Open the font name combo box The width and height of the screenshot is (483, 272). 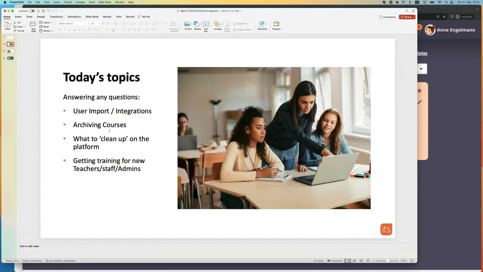click(74, 23)
